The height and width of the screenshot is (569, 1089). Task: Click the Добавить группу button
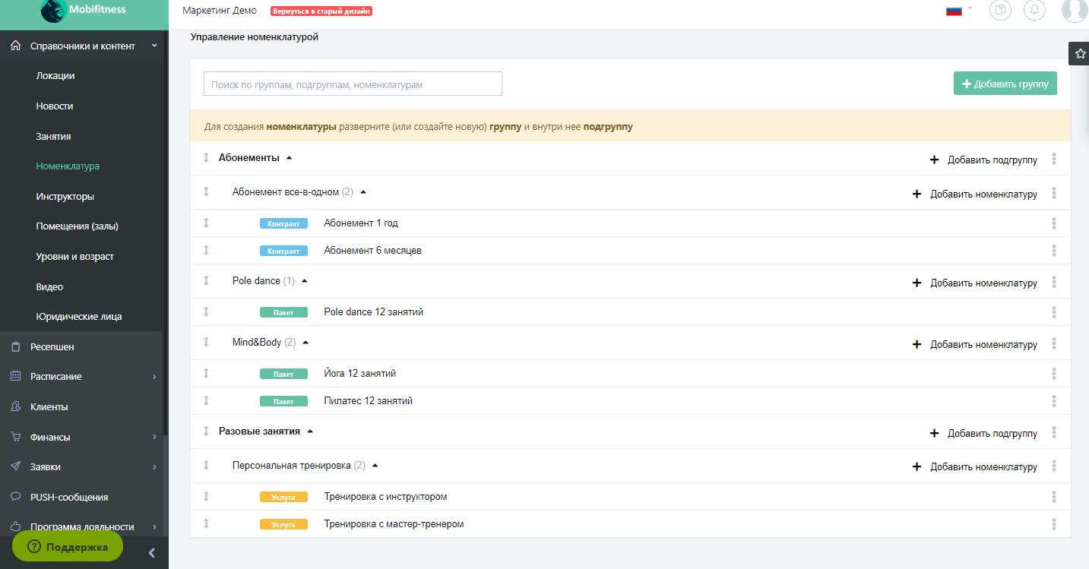tap(1005, 84)
